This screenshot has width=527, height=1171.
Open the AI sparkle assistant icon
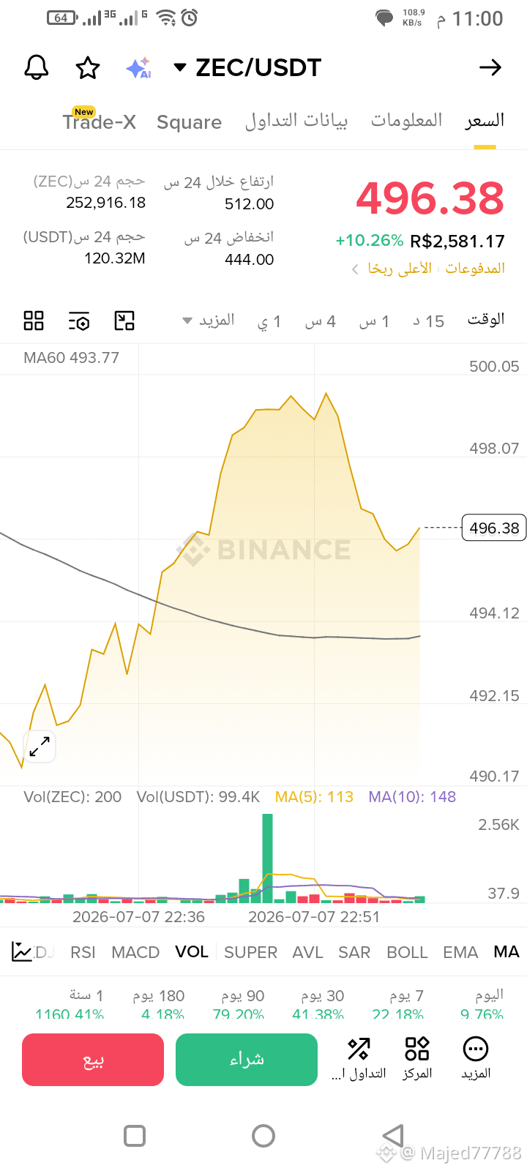pyautogui.click(x=138, y=68)
